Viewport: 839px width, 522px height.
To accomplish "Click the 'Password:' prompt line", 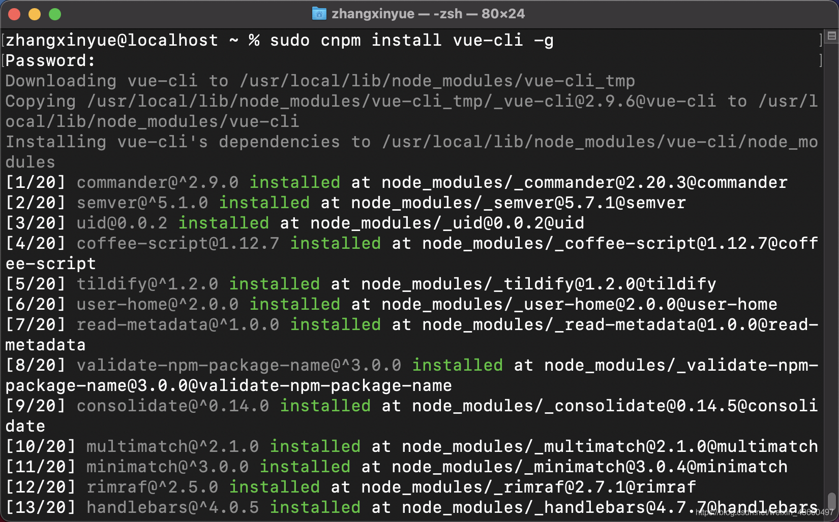I will point(50,60).
